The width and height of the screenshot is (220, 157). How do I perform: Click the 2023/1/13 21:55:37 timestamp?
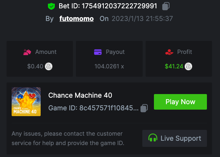[142, 18]
